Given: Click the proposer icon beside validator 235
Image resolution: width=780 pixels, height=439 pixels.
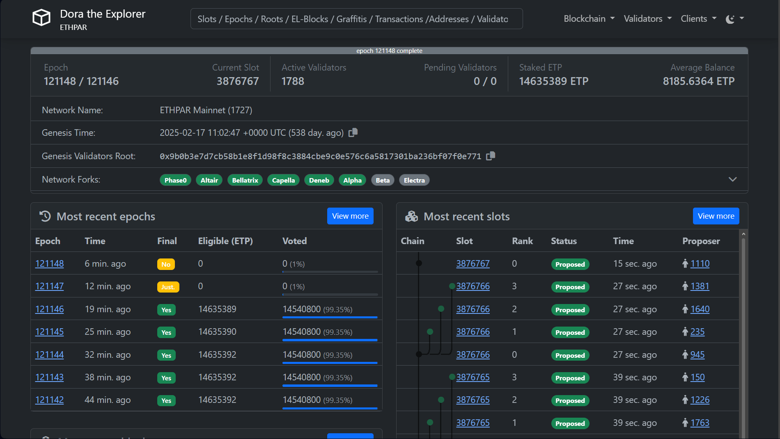Looking at the screenshot, I should click(685, 332).
